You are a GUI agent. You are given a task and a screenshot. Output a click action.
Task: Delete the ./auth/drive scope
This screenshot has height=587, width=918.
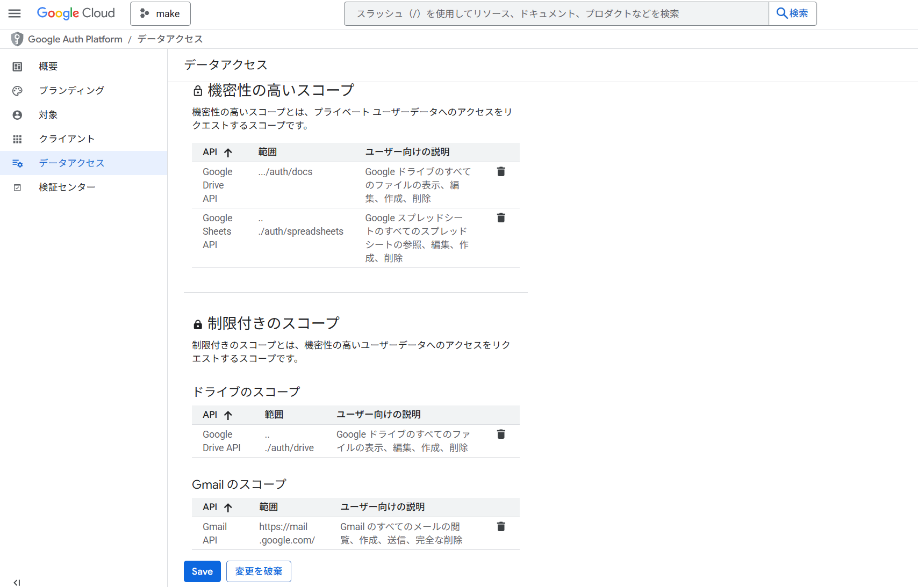click(501, 434)
